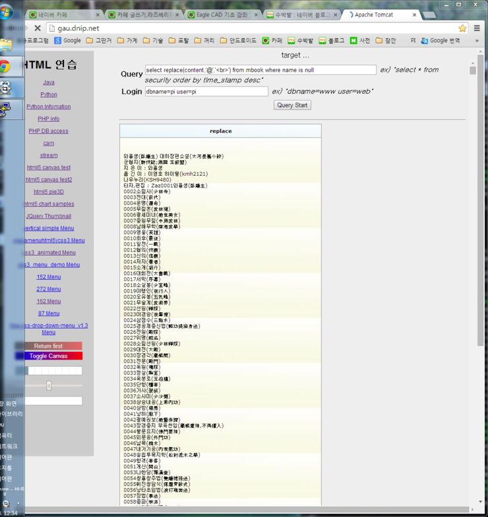Show hidden bookmarks with the overflow chevron
The image size is (488, 517).
pyautogui.click(x=477, y=41)
